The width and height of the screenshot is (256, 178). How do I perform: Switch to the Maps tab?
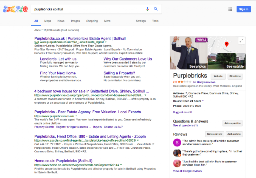click(x=48, y=21)
